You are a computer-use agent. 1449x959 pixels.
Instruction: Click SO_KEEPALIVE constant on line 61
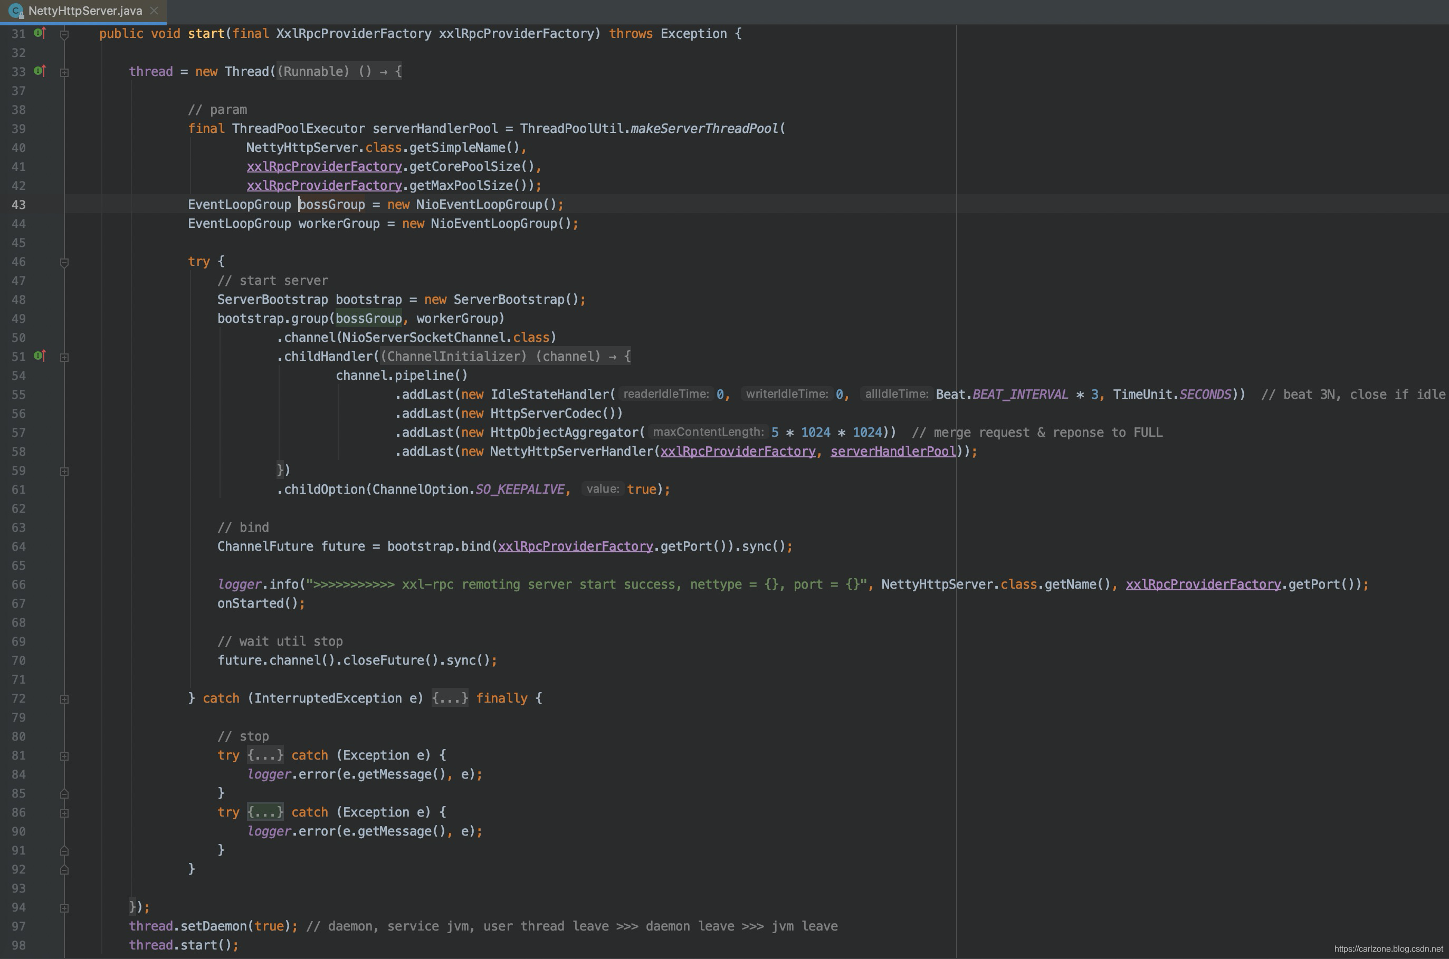pyautogui.click(x=520, y=490)
